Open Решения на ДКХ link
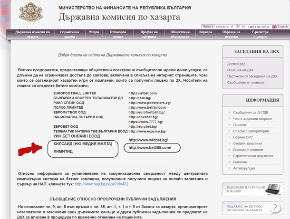The image size is (290, 219). click(x=240, y=70)
